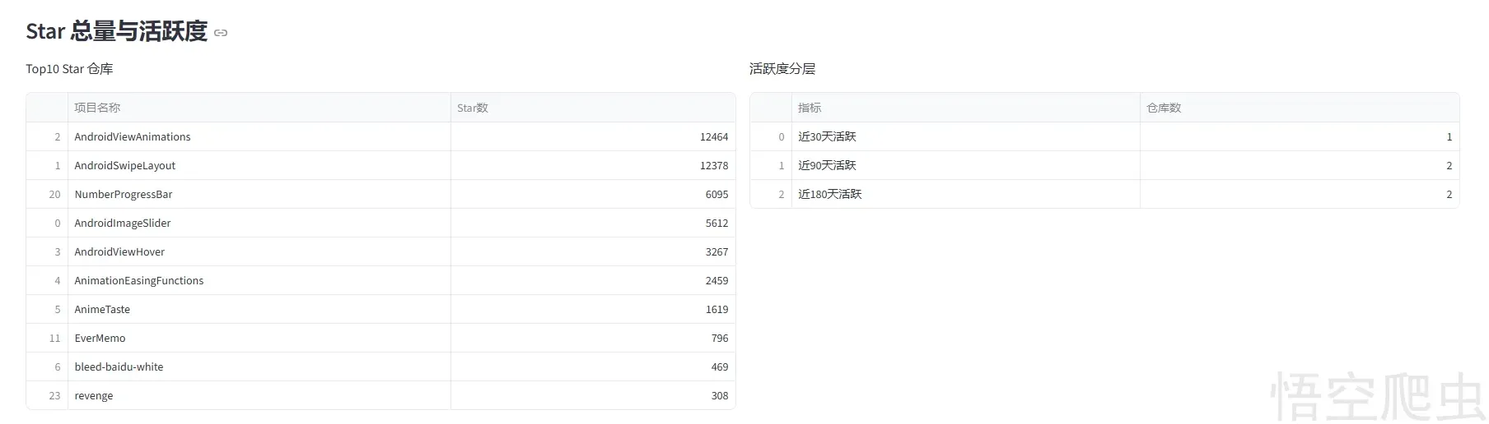The width and height of the screenshot is (1489, 424).
Task: Select the EverMemo table cell
Action: coord(100,339)
